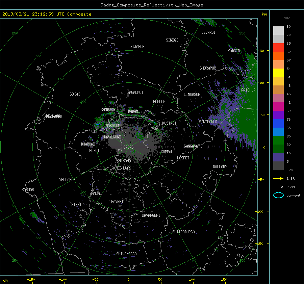Click the GADAG radar center label

[x=129, y=147]
